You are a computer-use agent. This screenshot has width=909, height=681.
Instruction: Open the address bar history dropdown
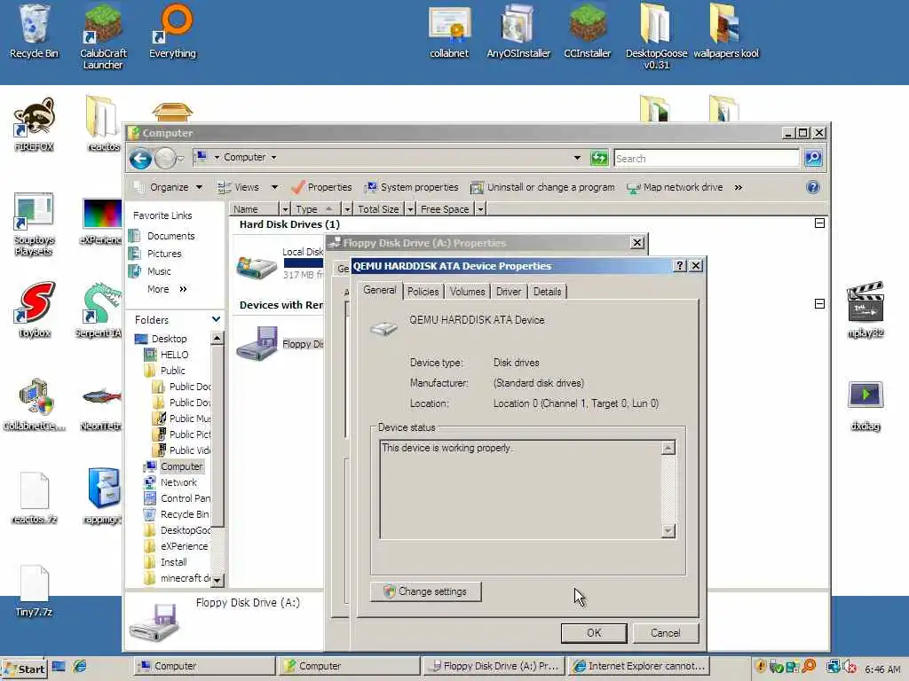tap(577, 158)
